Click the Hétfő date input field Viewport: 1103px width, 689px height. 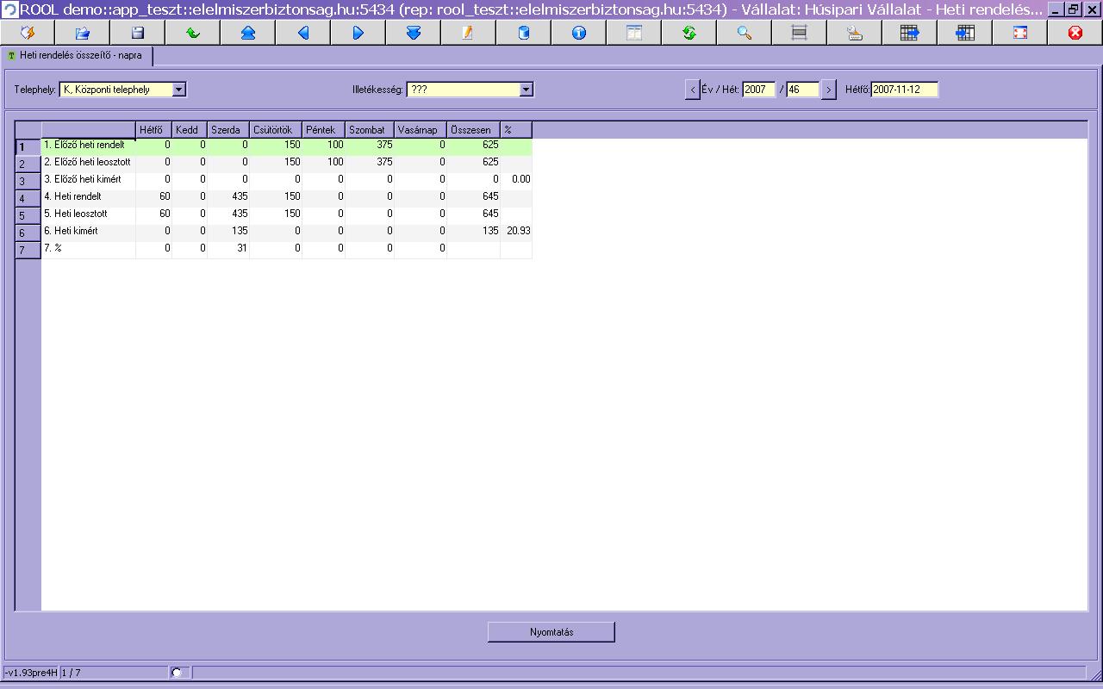click(904, 90)
